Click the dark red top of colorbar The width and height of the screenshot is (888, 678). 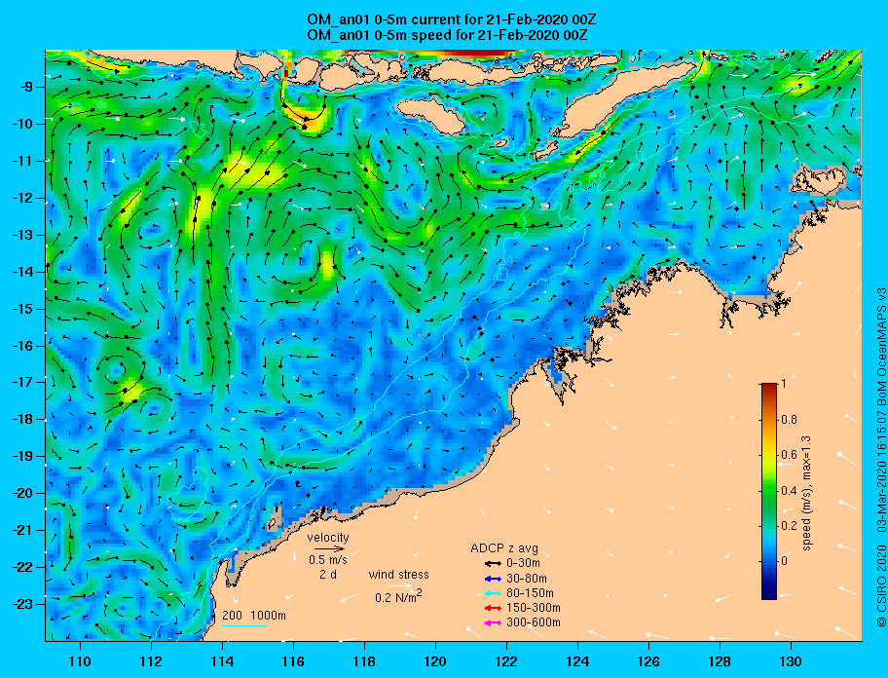769,388
